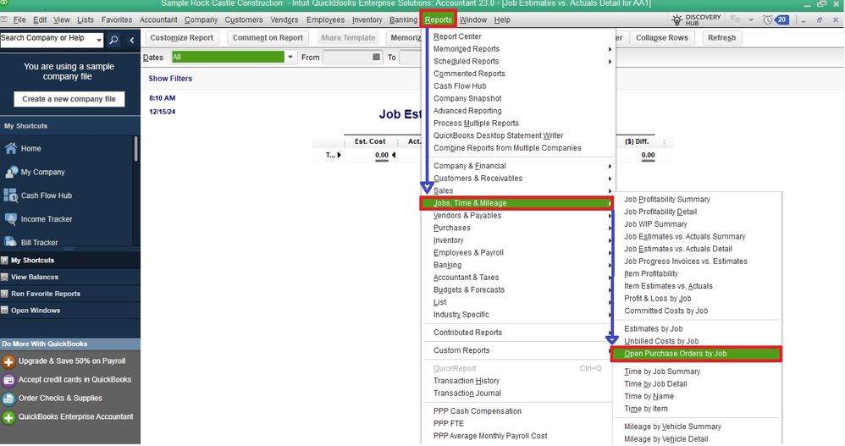Select My Shortcuts sidebar section

click(x=70, y=260)
